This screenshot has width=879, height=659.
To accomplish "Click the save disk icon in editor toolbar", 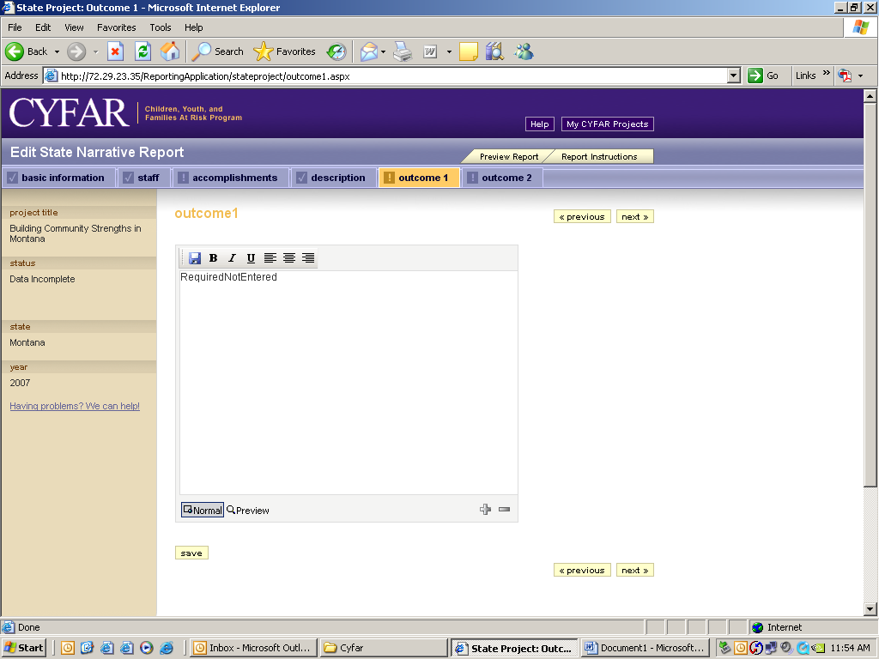I will (195, 258).
